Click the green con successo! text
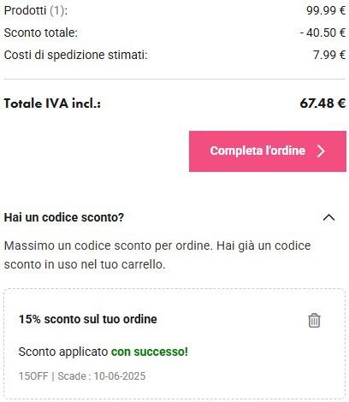The width and height of the screenshot is (349, 402). pos(150,352)
